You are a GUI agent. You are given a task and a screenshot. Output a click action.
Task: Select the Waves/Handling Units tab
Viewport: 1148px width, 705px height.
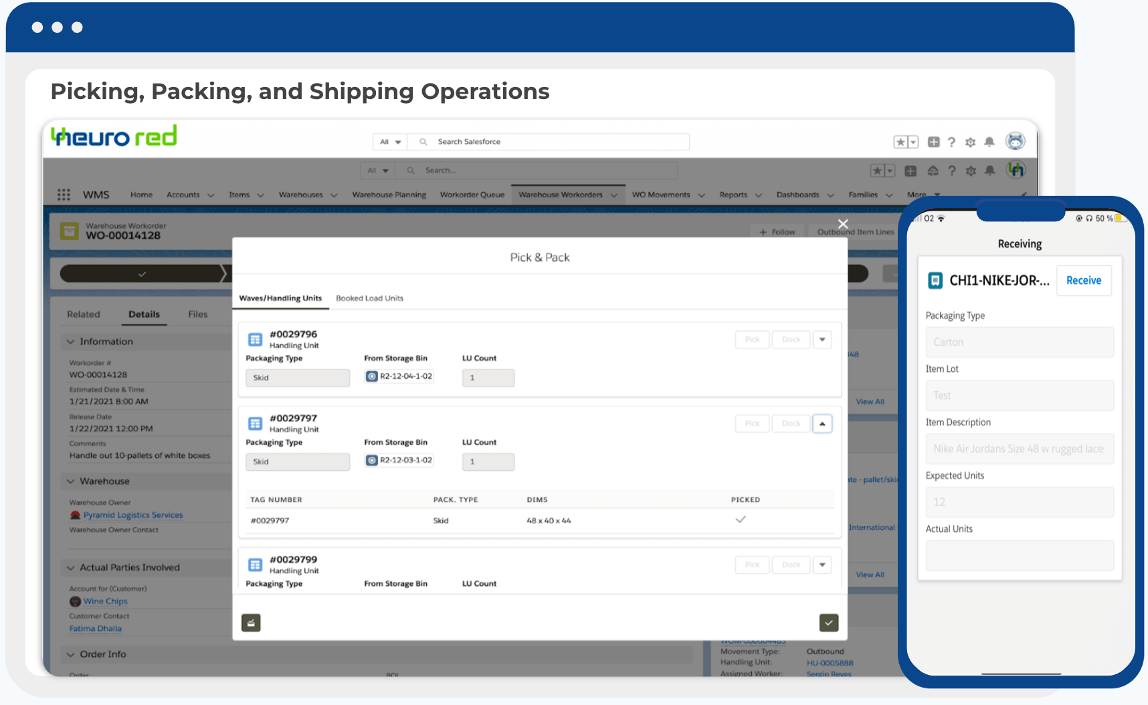(280, 298)
